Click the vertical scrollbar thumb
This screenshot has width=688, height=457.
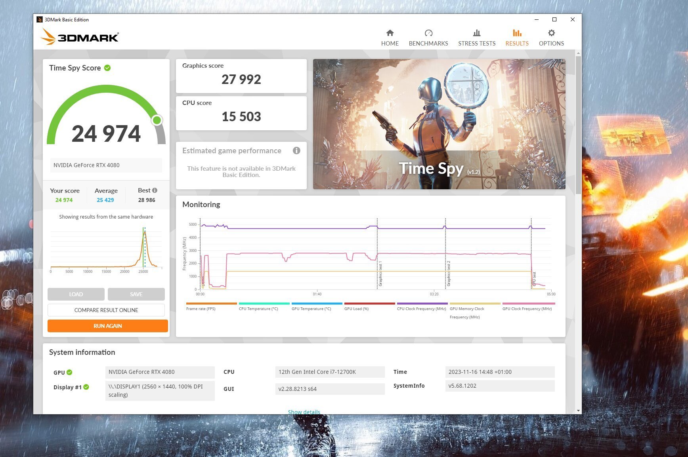click(x=579, y=125)
